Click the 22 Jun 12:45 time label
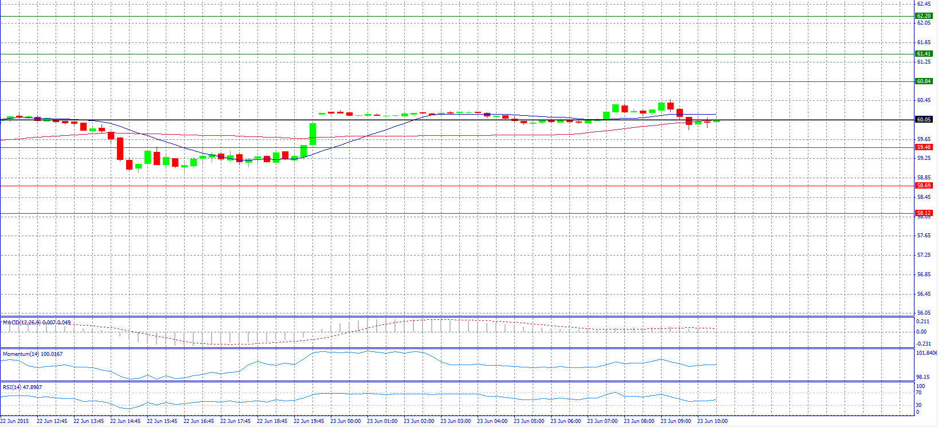Screen dimensions: 938x427 tap(52, 421)
